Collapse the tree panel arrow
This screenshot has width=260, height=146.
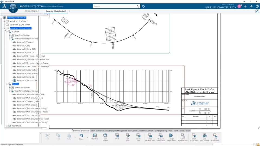coord(48,15)
